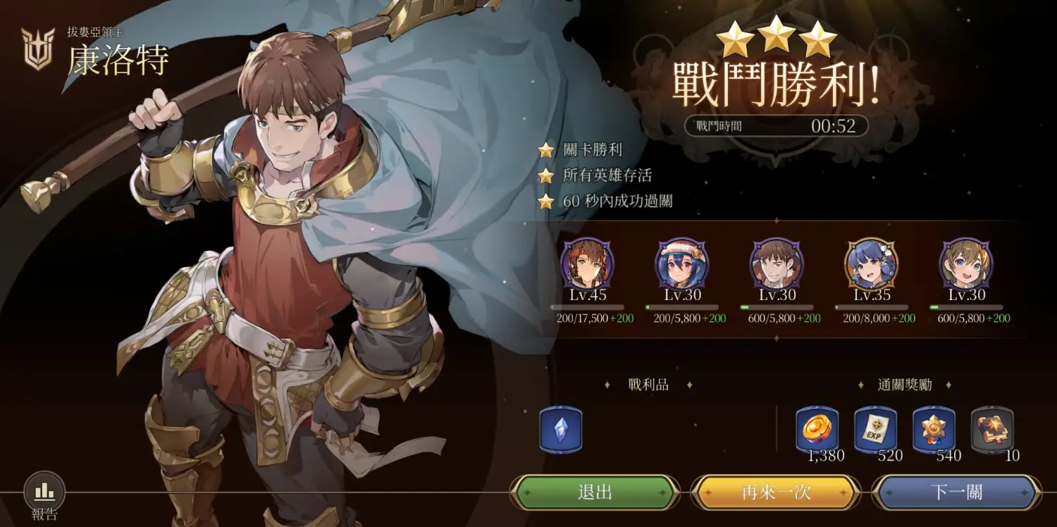The height and width of the screenshot is (527, 1057).
Task: Click the Lv.45 hero experience bar
Action: click(x=588, y=307)
